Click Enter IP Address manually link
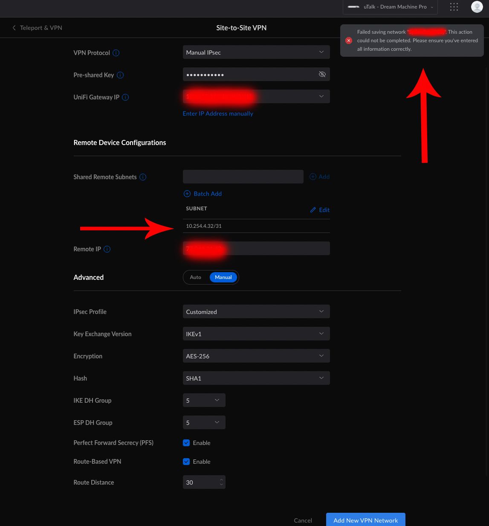Image resolution: width=489 pixels, height=526 pixels. [218, 113]
